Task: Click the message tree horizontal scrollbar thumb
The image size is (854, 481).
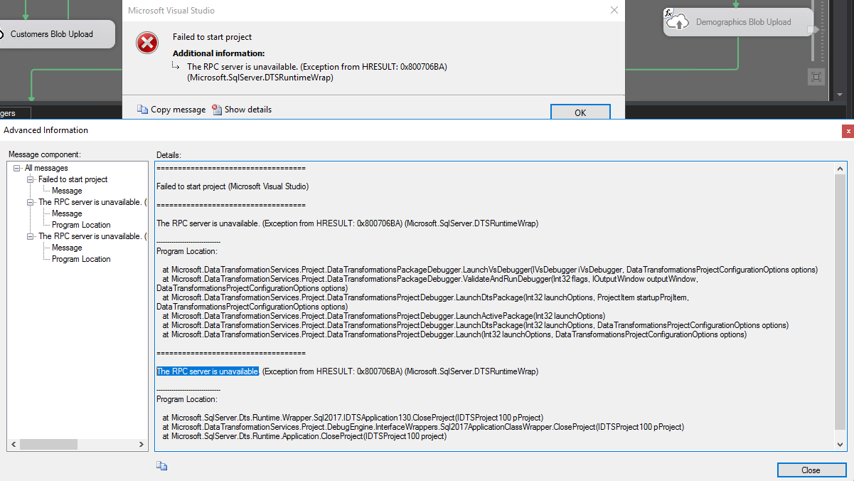Action: pos(48,445)
